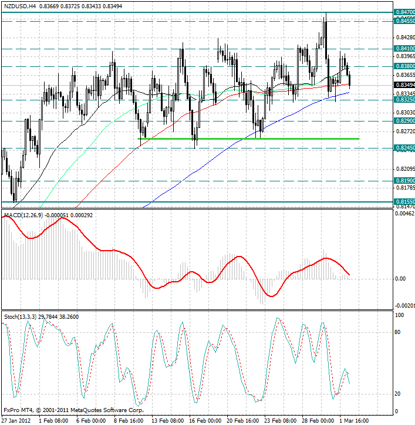Viewport: 415px width, 425px height.
Task: Click the 28 Feb 00:00 time label
Action: [x=318, y=420]
